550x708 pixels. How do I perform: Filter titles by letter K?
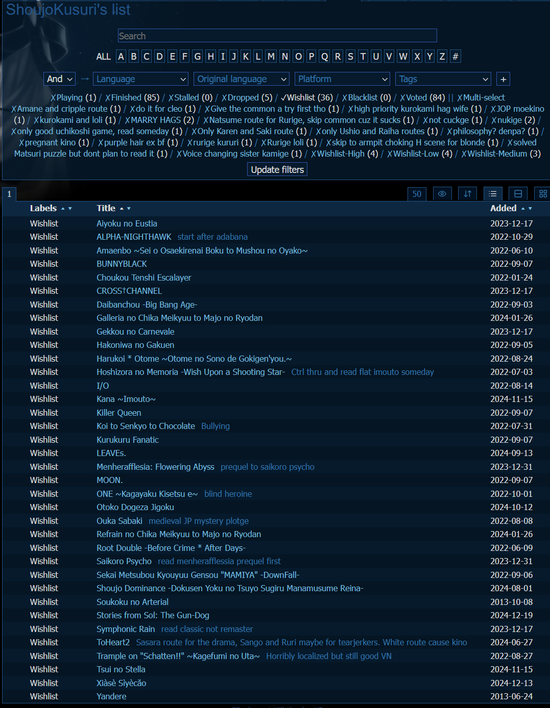point(246,57)
